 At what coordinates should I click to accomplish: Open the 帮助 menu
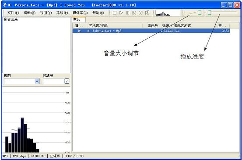pos(98,13)
